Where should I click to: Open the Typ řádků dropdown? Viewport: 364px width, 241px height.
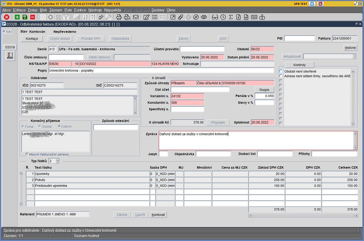pos(57,161)
